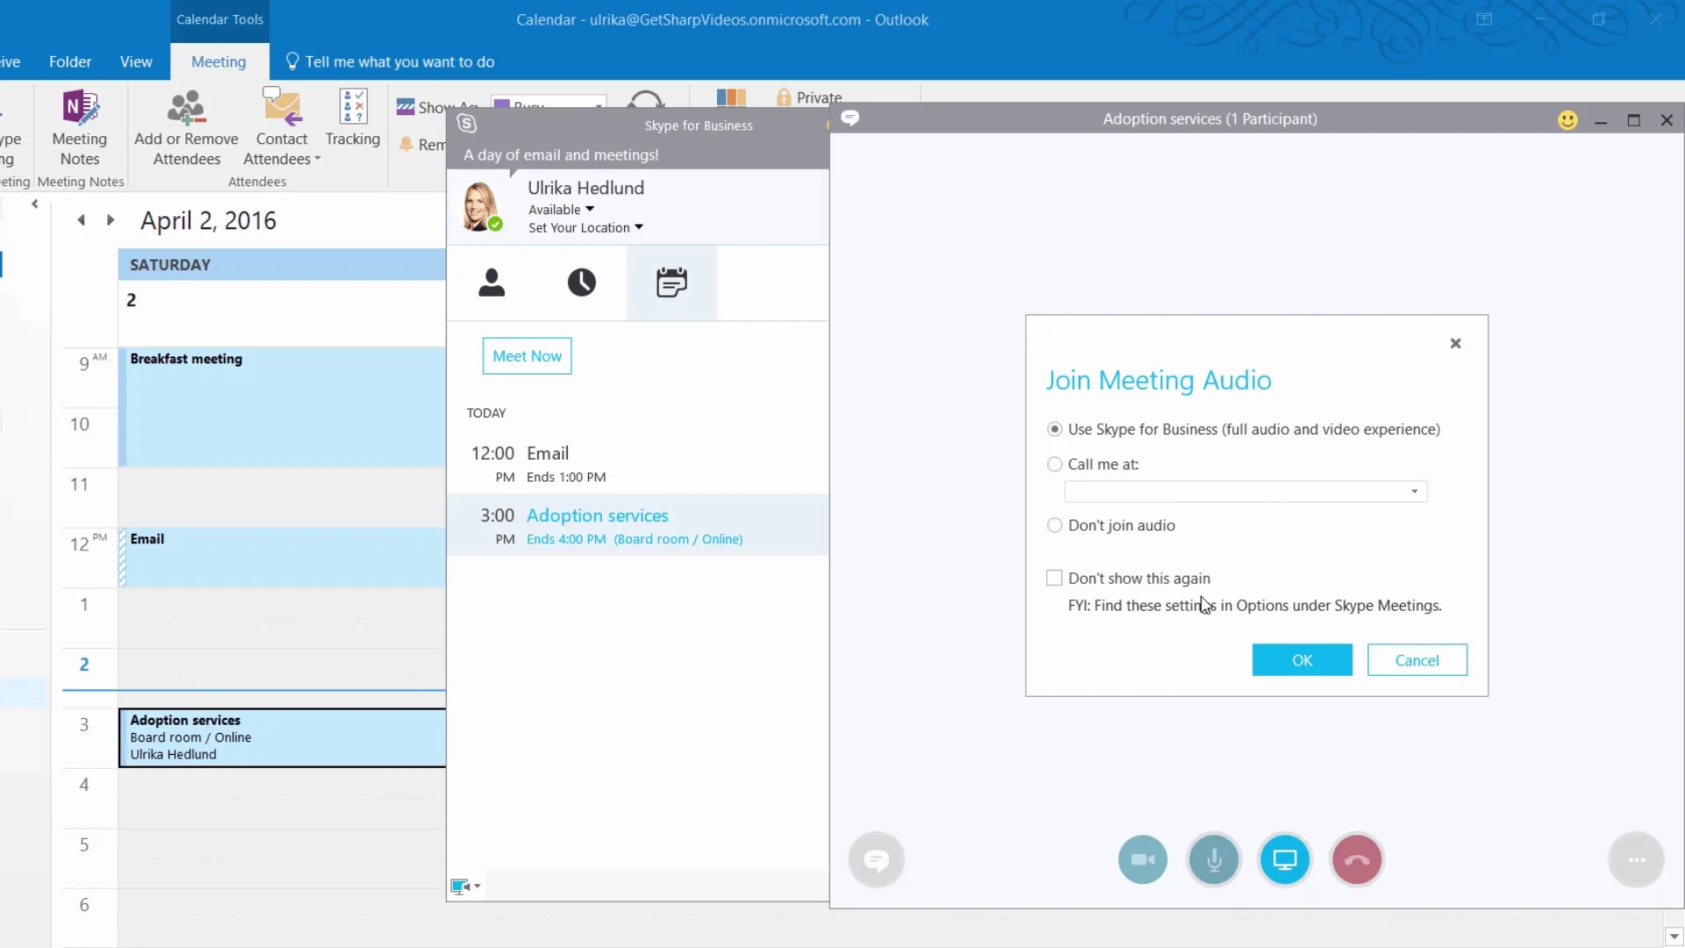Click the SATURDAY day header

point(283,264)
